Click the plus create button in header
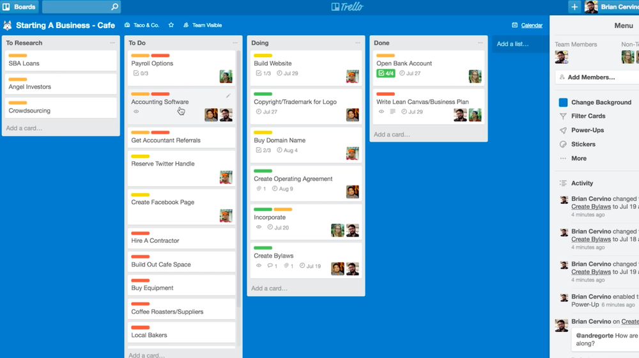 tap(574, 7)
